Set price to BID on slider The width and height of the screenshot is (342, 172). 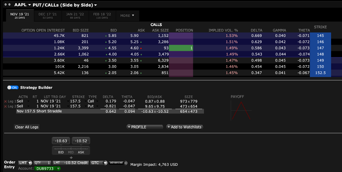pyautogui.click(x=61, y=152)
